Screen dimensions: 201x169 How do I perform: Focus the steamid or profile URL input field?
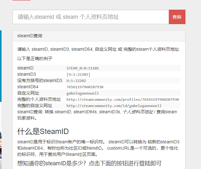[90, 17]
